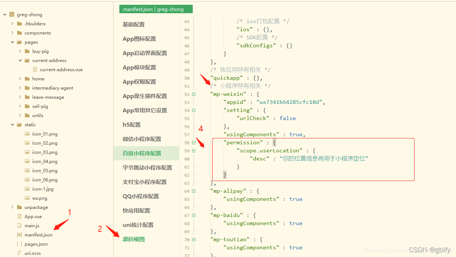Click the App.vue file icon
The height and width of the screenshot is (257, 456).
(19, 217)
